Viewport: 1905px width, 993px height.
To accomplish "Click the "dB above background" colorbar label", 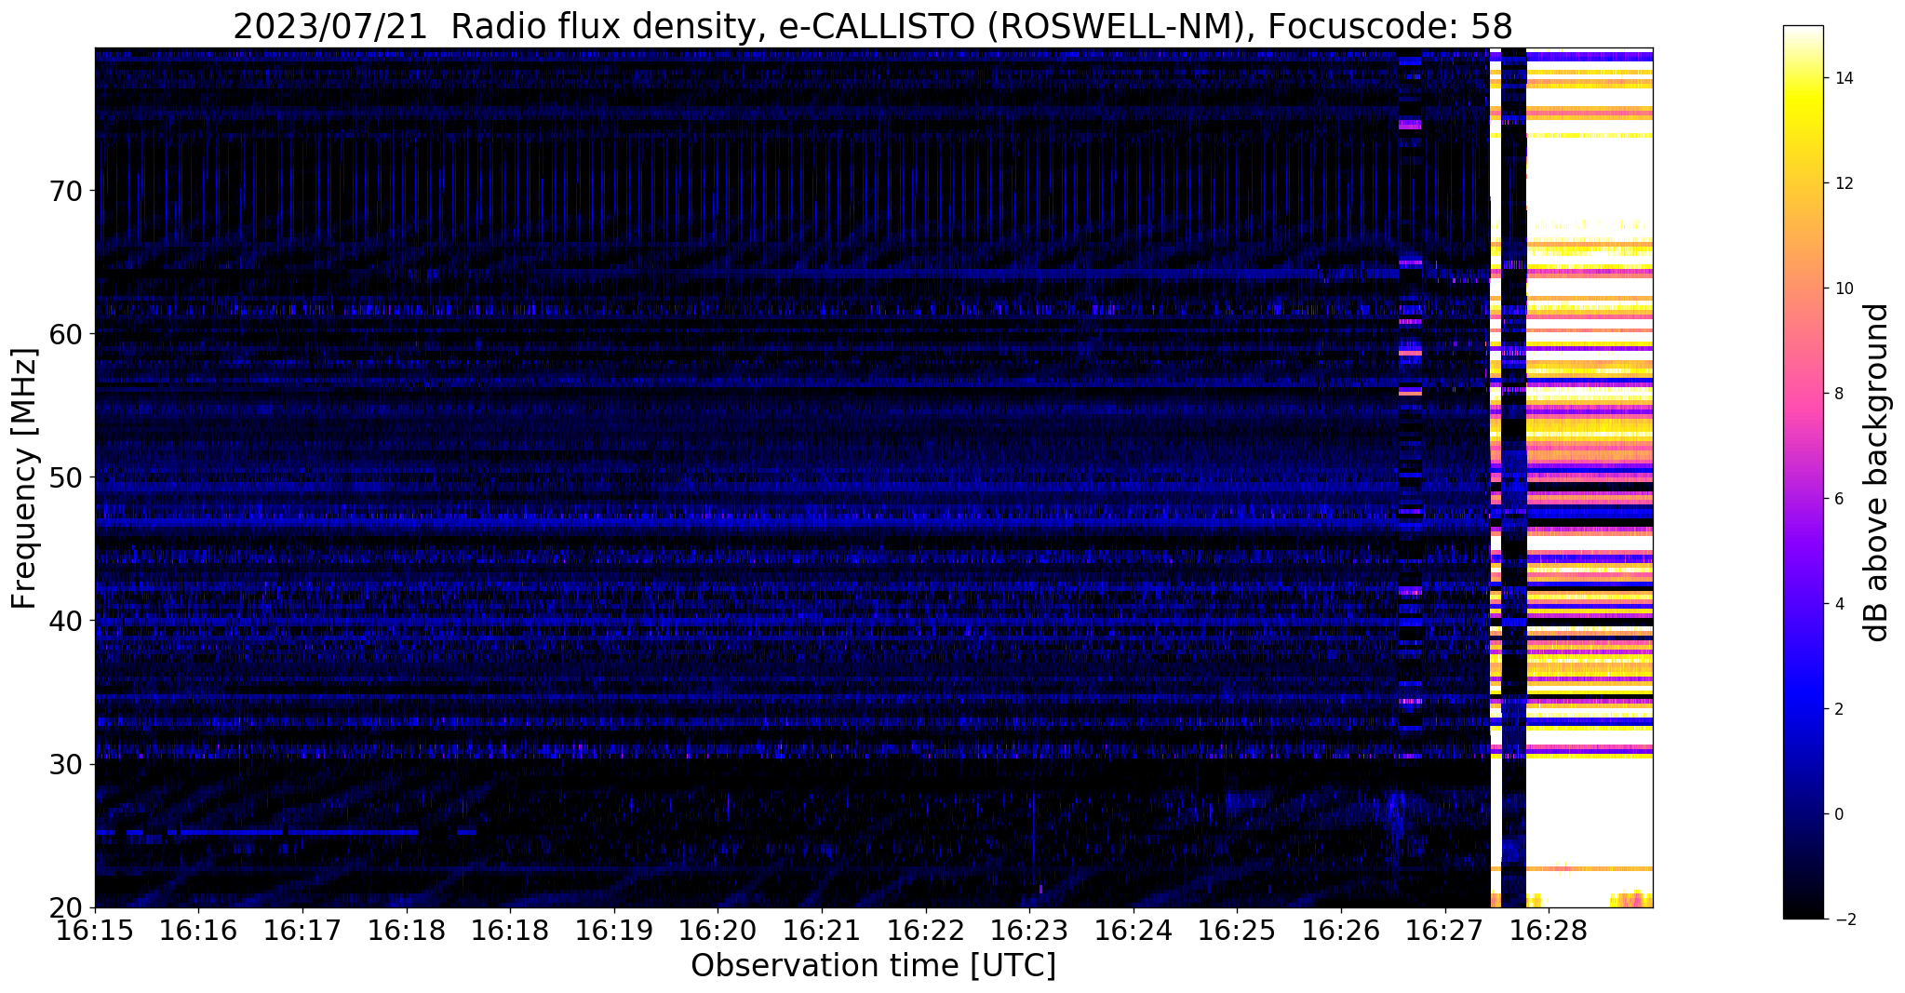I will pyautogui.click(x=1877, y=472).
